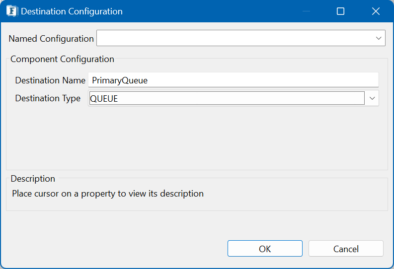The width and height of the screenshot is (394, 269).
Task: Confirm settings with the OK button
Action: (x=265, y=249)
